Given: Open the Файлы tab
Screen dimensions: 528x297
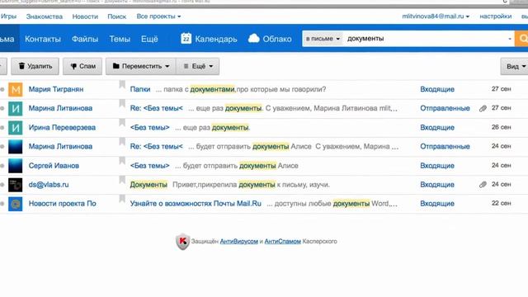Looking at the screenshot, I should click(85, 39).
